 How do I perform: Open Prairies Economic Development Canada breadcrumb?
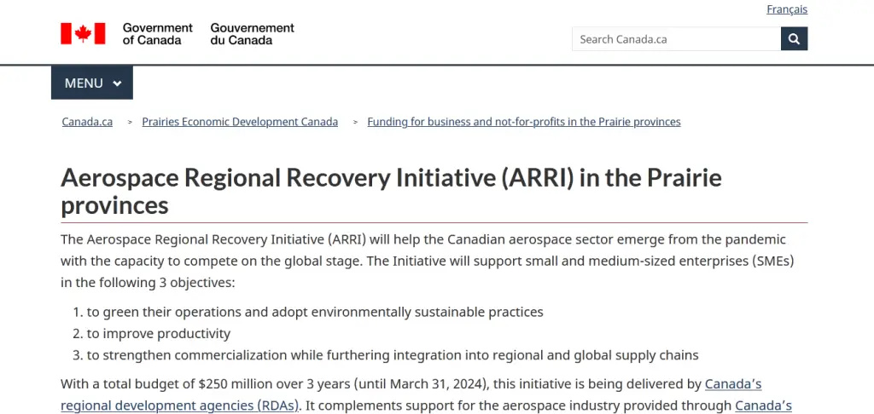[240, 121]
